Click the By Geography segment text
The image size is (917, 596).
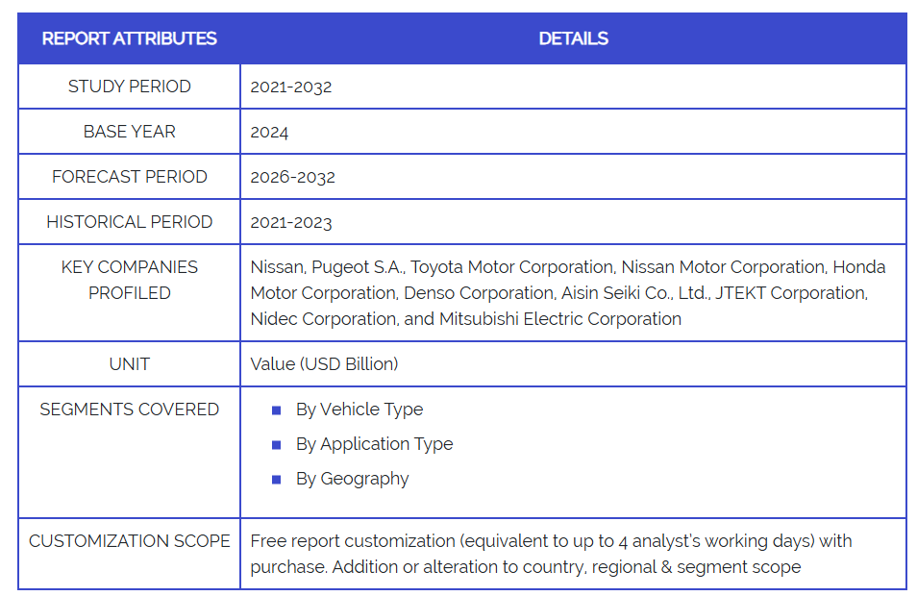coord(352,479)
